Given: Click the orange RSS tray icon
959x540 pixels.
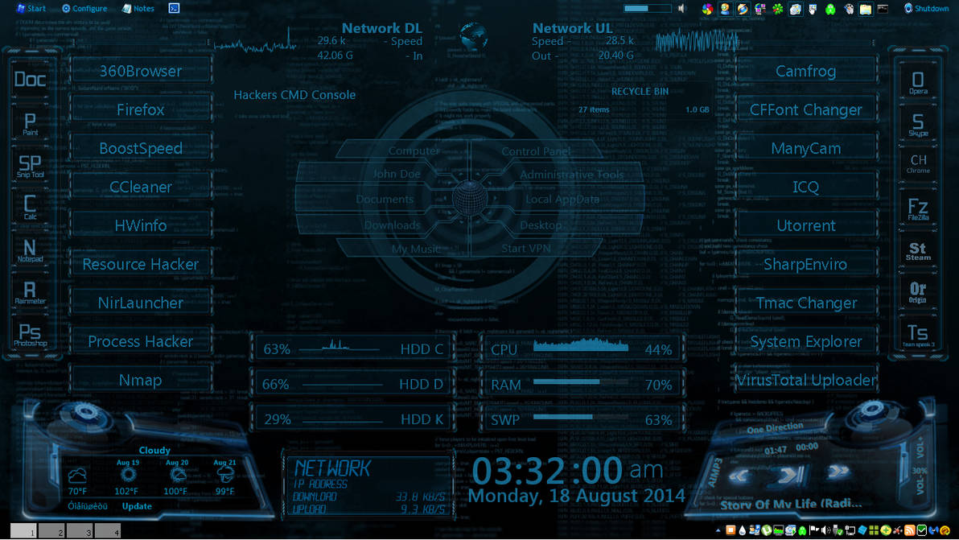Looking at the screenshot, I should click(909, 531).
